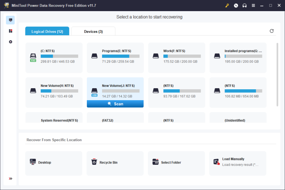Open the hamburger menu in title bar
The height and width of the screenshot is (190, 285).
[x=253, y=6]
